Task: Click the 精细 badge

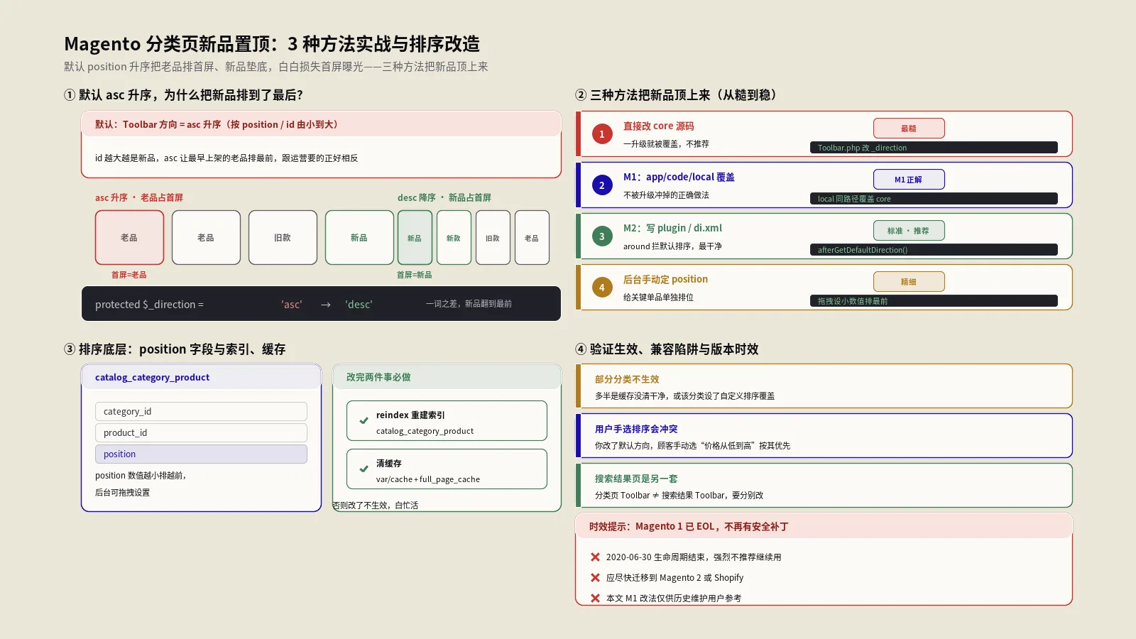Action: pyautogui.click(x=909, y=282)
